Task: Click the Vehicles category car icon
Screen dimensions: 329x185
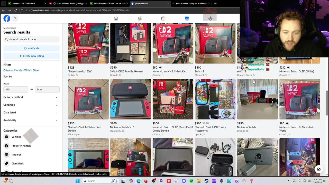Action: (x=6, y=137)
